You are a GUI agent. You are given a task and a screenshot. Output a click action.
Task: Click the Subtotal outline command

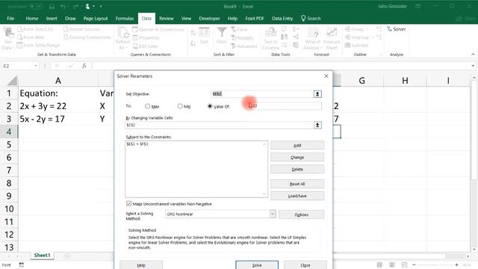coord(356,45)
